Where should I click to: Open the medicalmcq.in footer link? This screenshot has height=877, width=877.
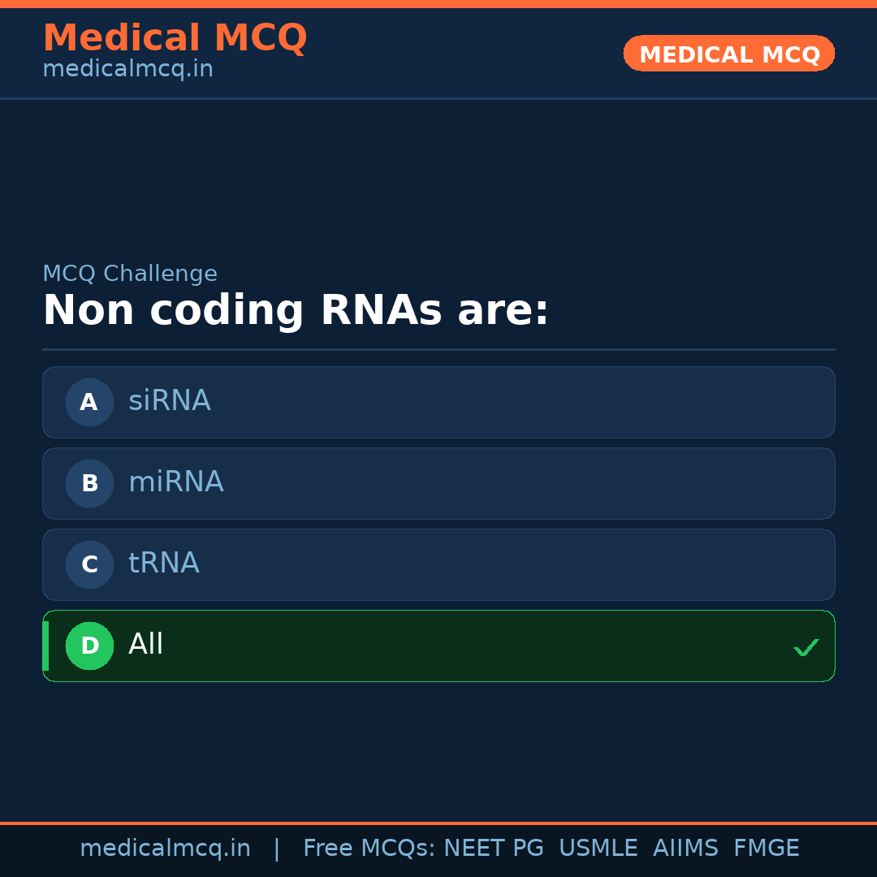[x=165, y=849]
